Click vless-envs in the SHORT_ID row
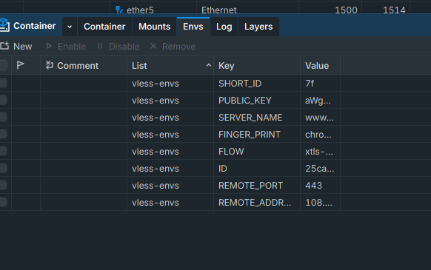 coord(156,84)
